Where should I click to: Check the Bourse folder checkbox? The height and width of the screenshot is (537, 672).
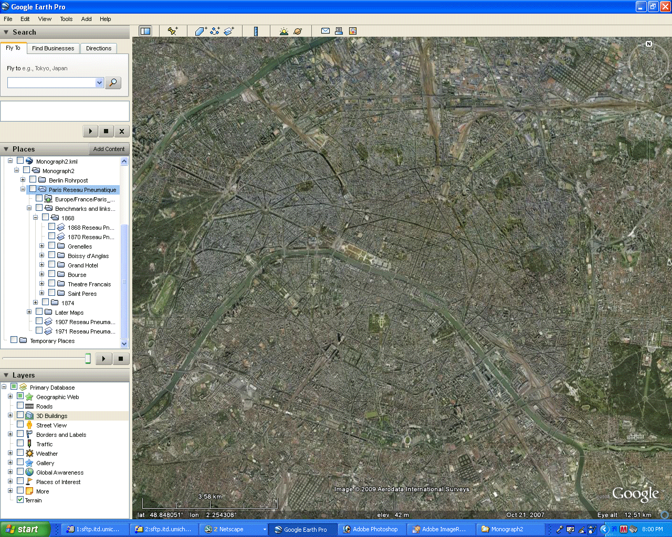(52, 274)
